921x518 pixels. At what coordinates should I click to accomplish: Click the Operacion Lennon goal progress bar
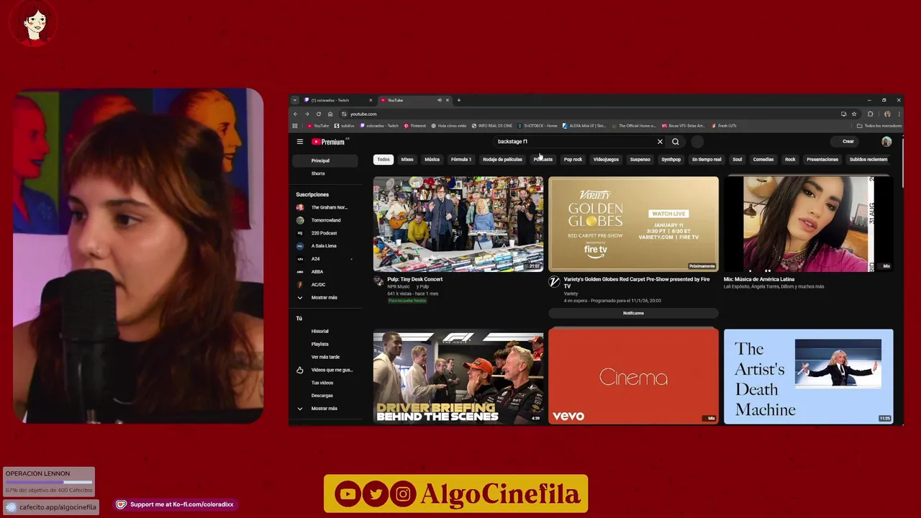coord(49,482)
